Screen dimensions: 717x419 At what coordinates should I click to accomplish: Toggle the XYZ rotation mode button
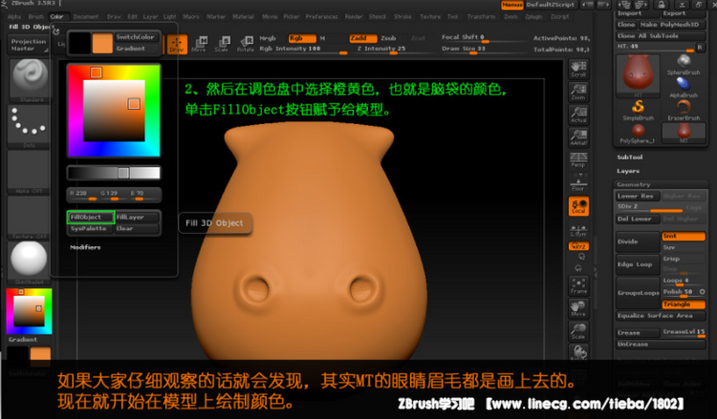pos(578,246)
